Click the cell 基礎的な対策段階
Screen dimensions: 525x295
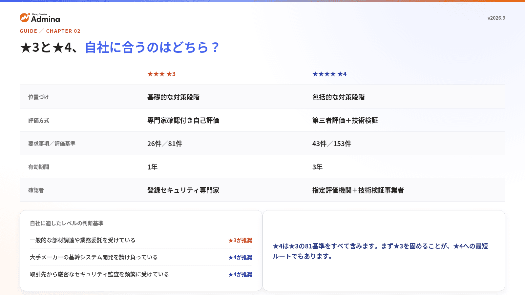point(173,97)
